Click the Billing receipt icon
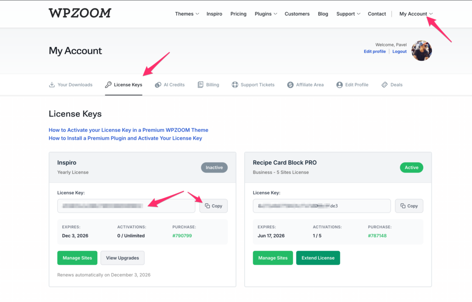472x302 pixels. click(x=201, y=85)
